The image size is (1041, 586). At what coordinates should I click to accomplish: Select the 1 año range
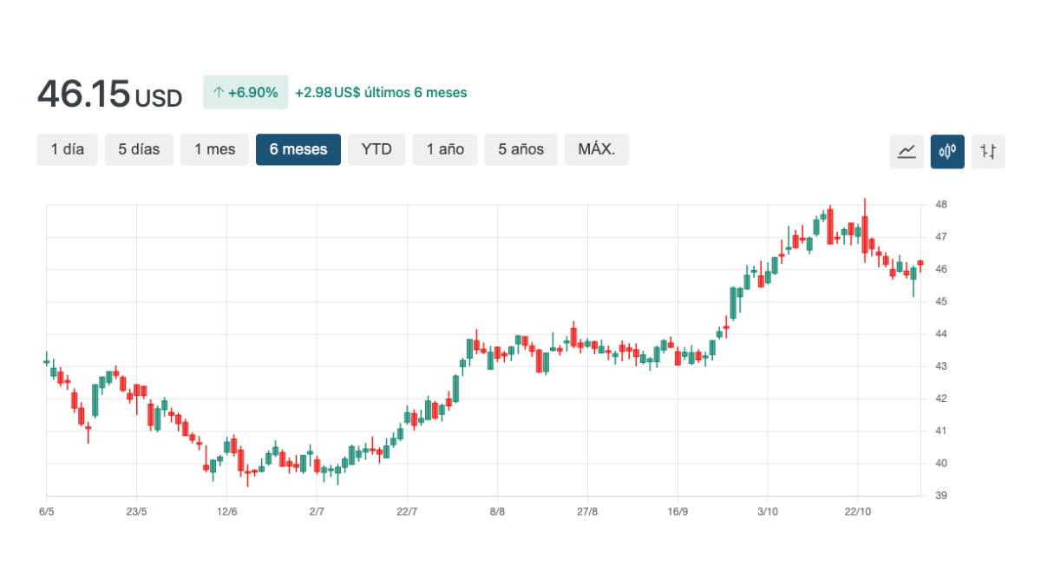(445, 149)
